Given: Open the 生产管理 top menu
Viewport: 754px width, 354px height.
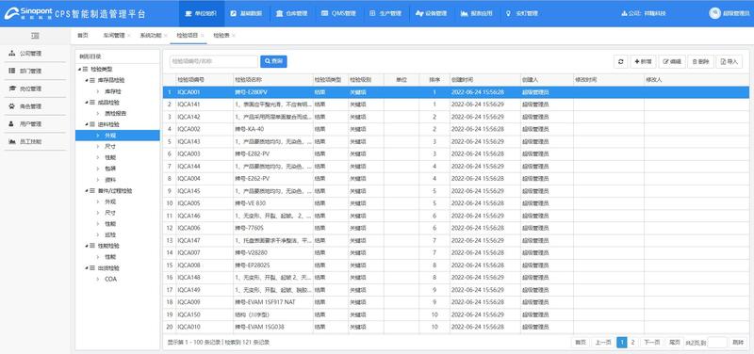Looking at the screenshot, I should pos(385,13).
